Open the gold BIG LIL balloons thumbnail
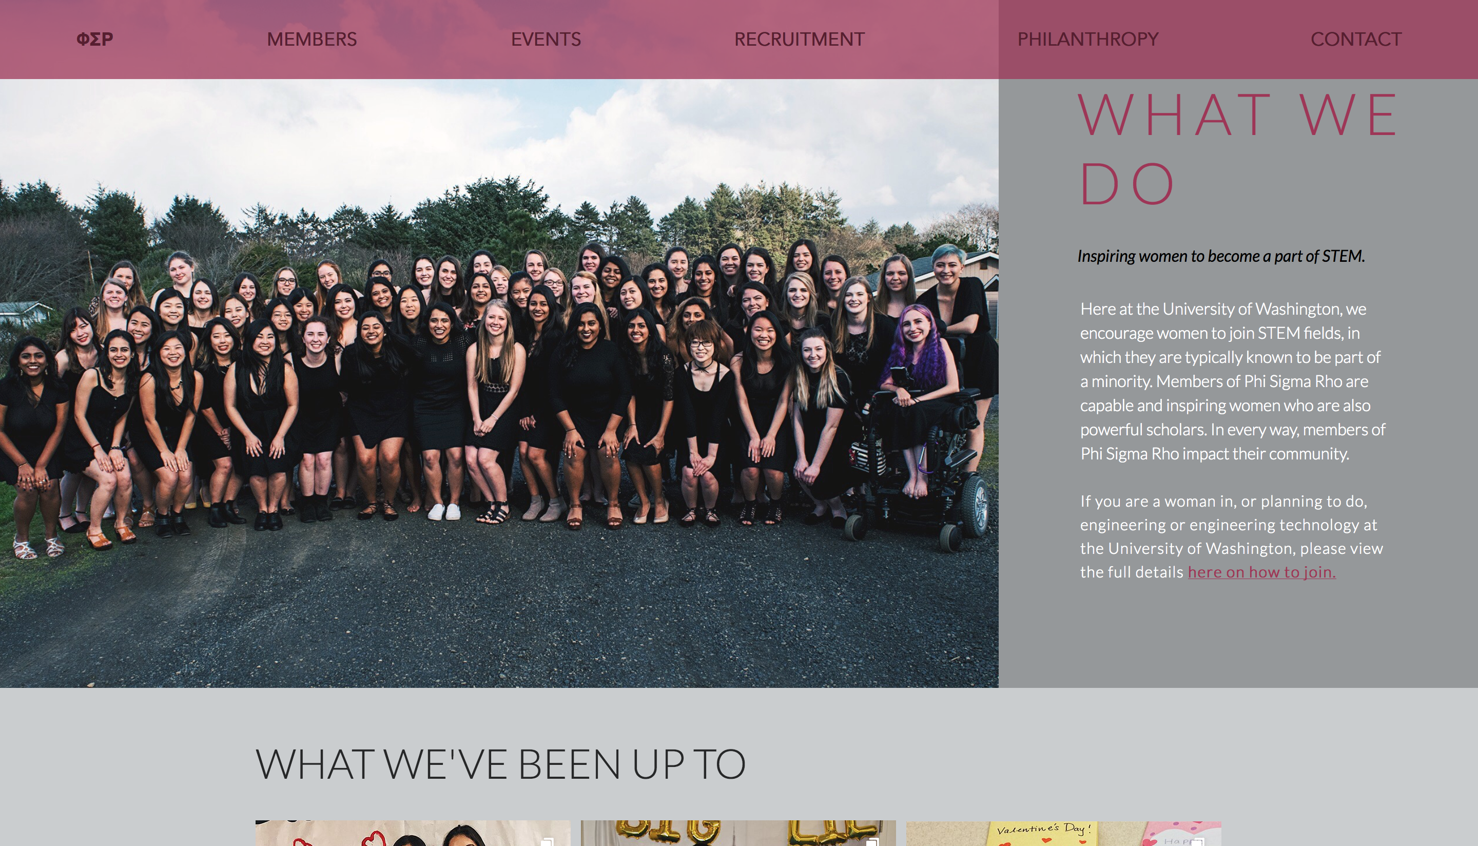Image resolution: width=1478 pixels, height=846 pixels. [738, 833]
